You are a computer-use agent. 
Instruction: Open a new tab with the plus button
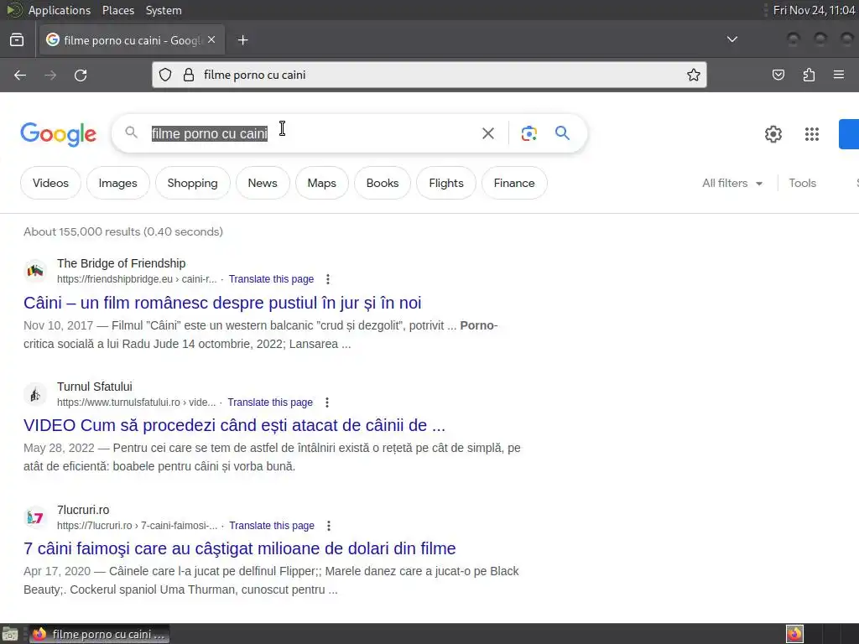tap(242, 40)
